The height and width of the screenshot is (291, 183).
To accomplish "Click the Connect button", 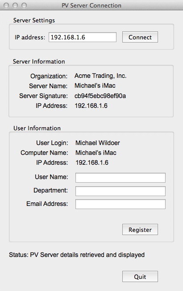I will (x=140, y=37).
